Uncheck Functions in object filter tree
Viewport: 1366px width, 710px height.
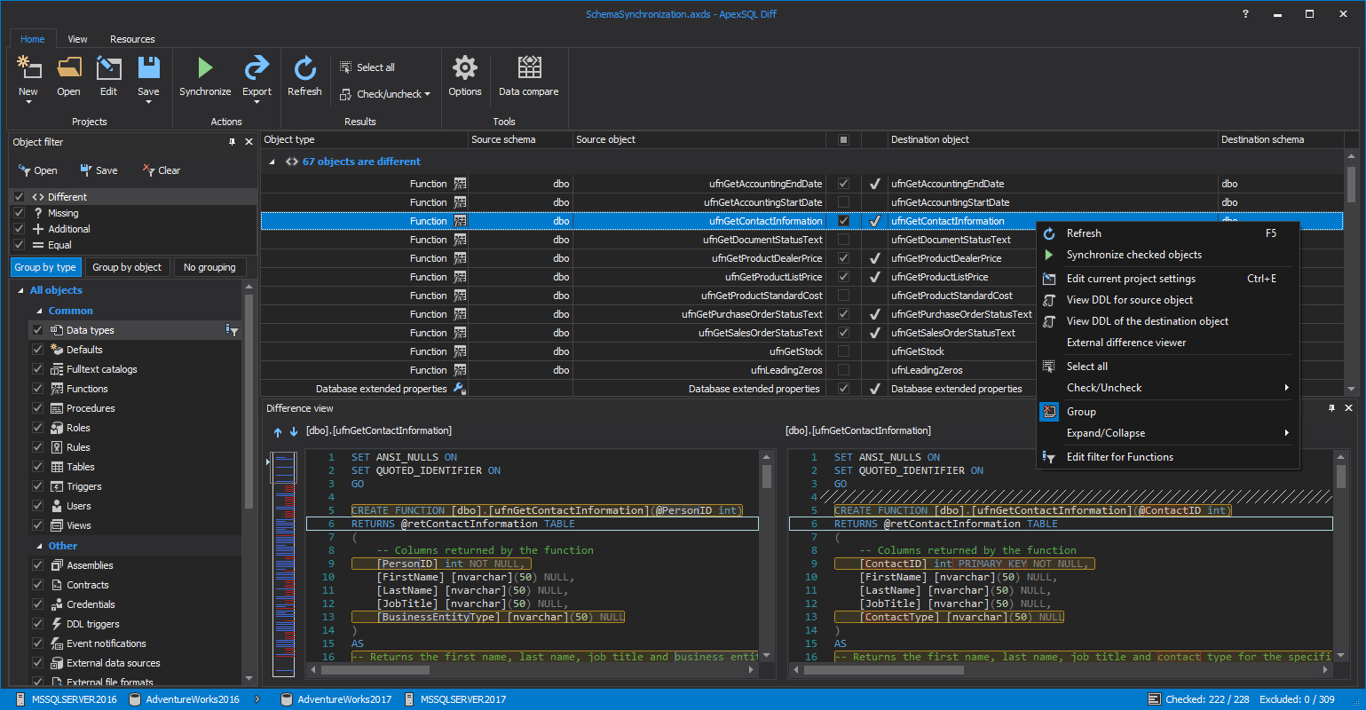coord(38,389)
